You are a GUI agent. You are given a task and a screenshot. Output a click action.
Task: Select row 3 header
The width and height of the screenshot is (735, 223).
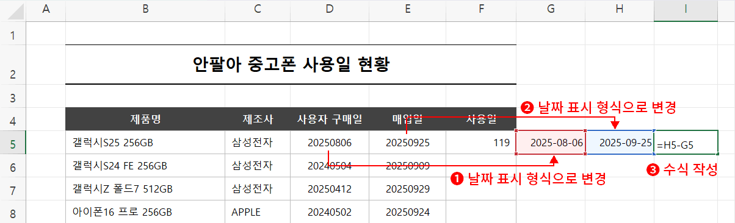click(13, 96)
